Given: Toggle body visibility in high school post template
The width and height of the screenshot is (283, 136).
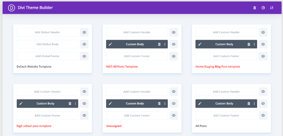Looking at the screenshot, I should (84, 104).
